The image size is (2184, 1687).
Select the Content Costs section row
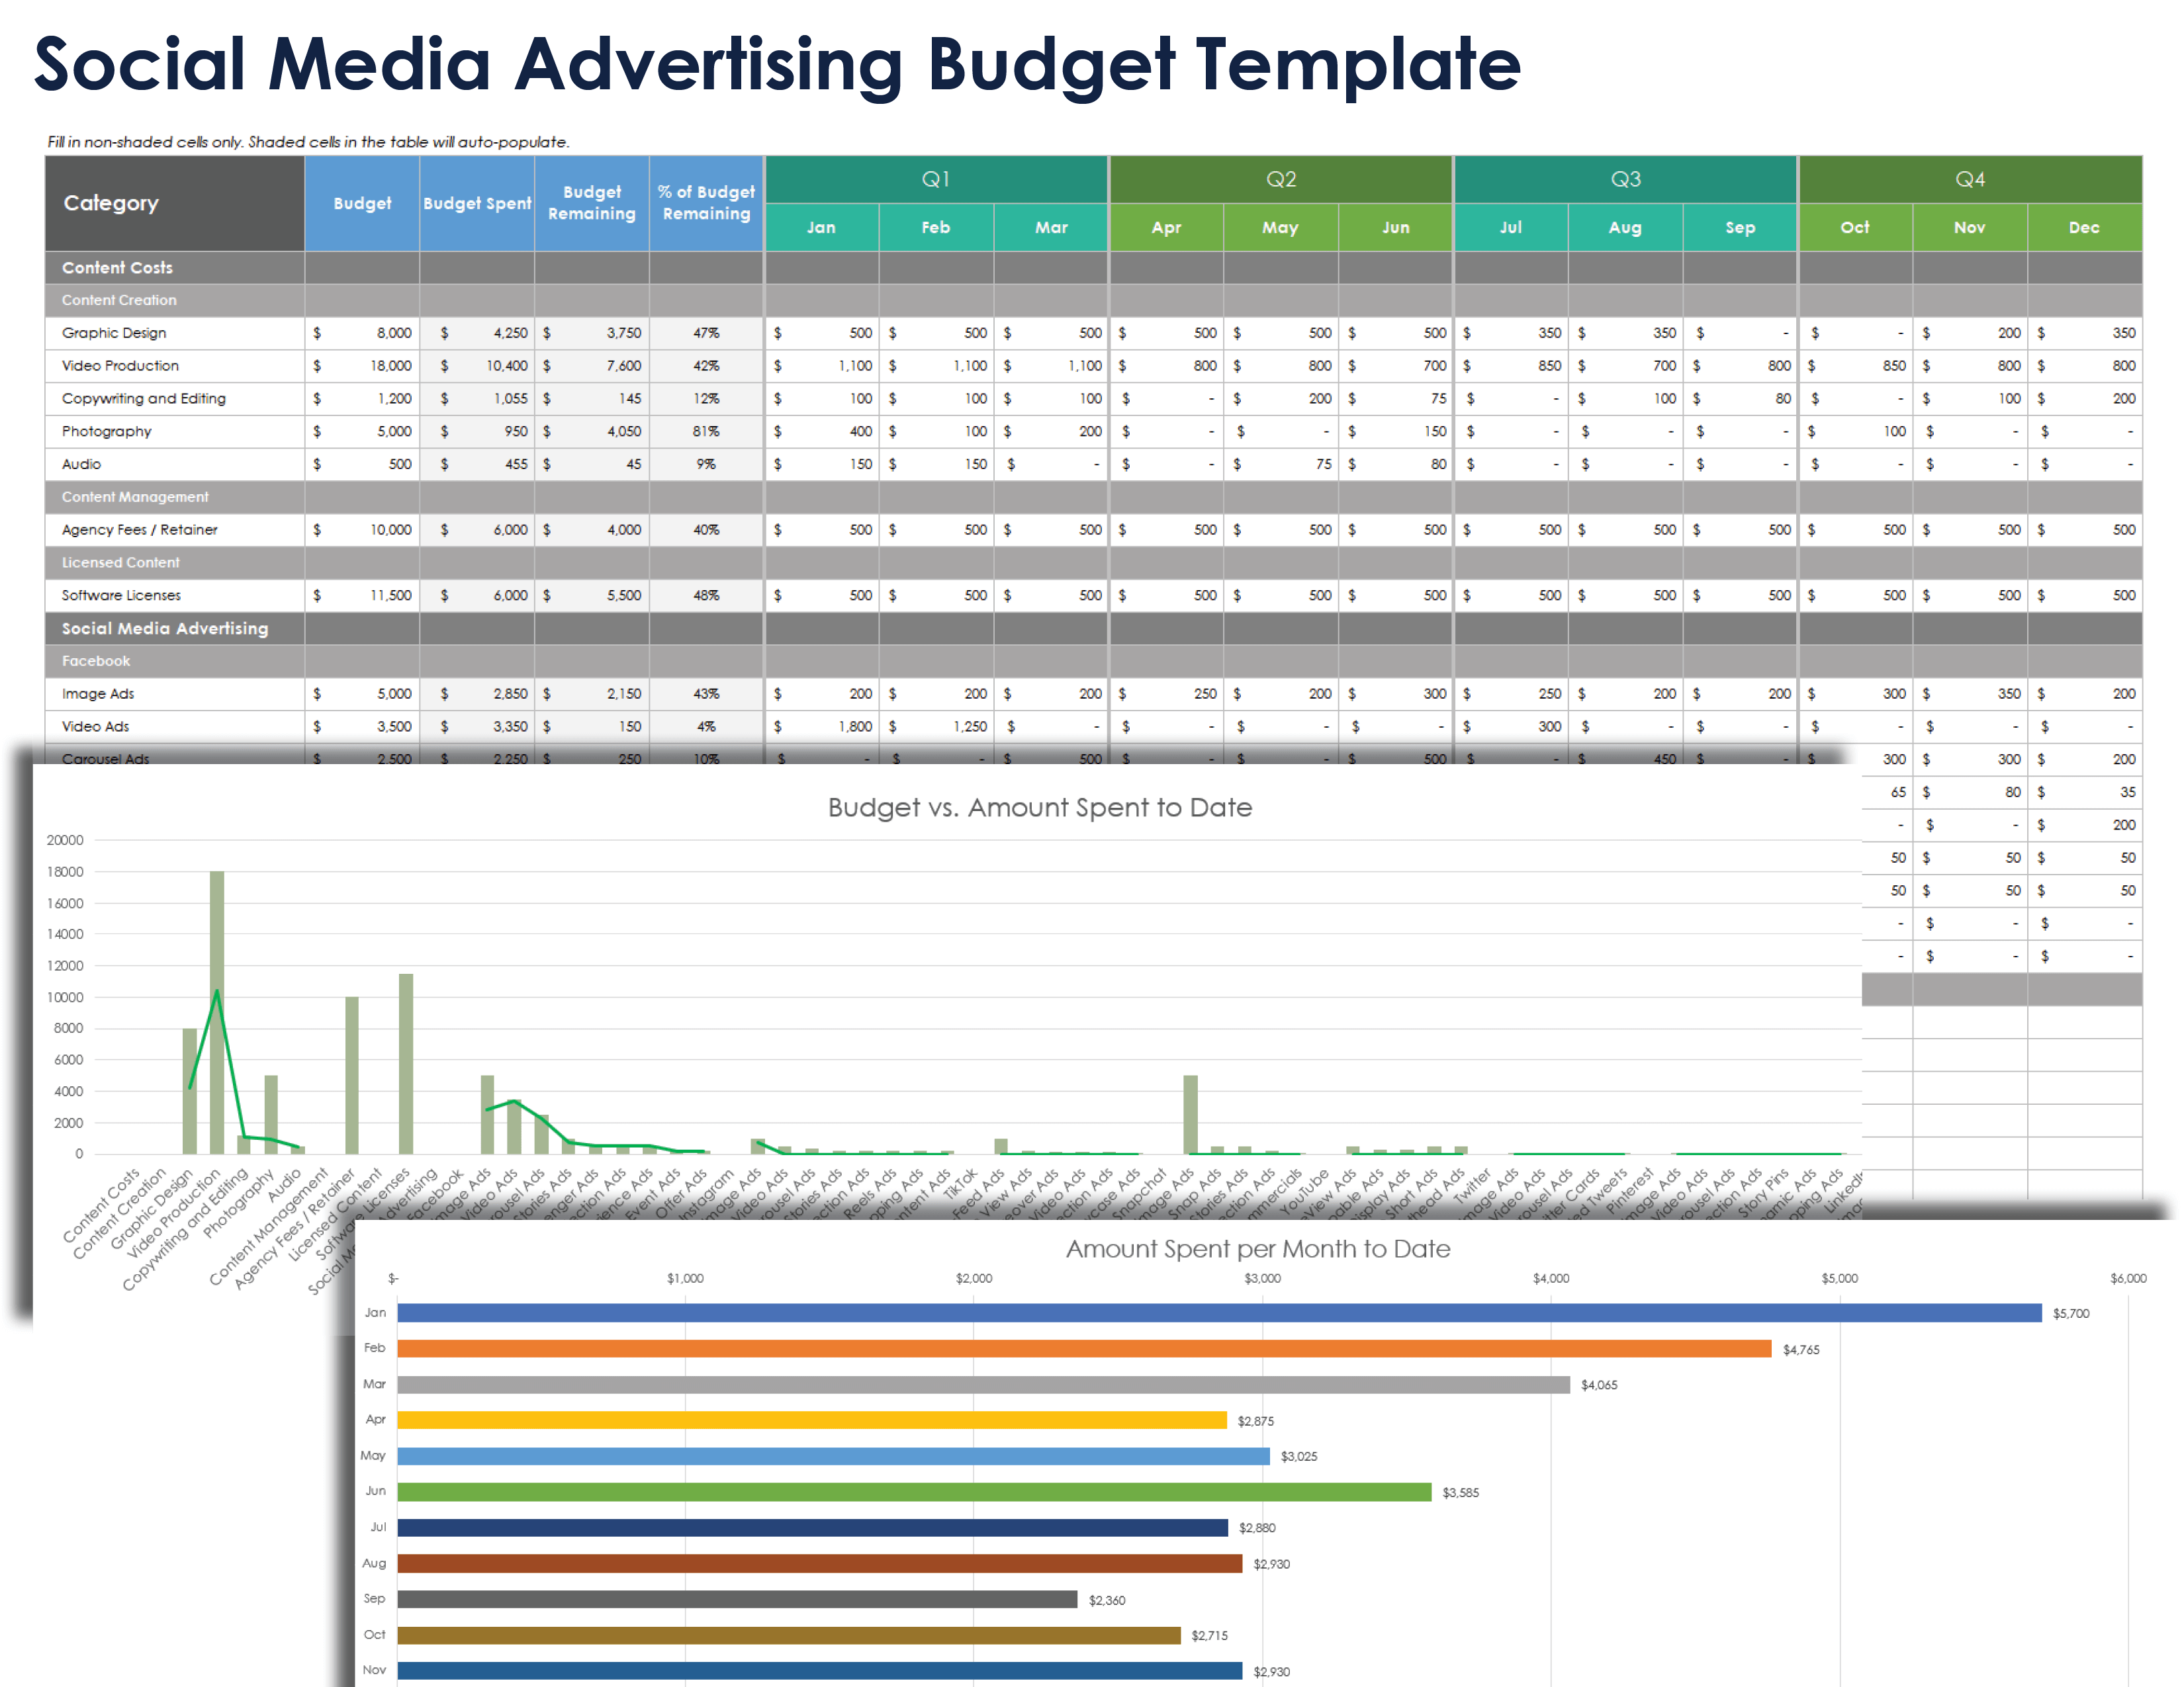coord(1093,268)
